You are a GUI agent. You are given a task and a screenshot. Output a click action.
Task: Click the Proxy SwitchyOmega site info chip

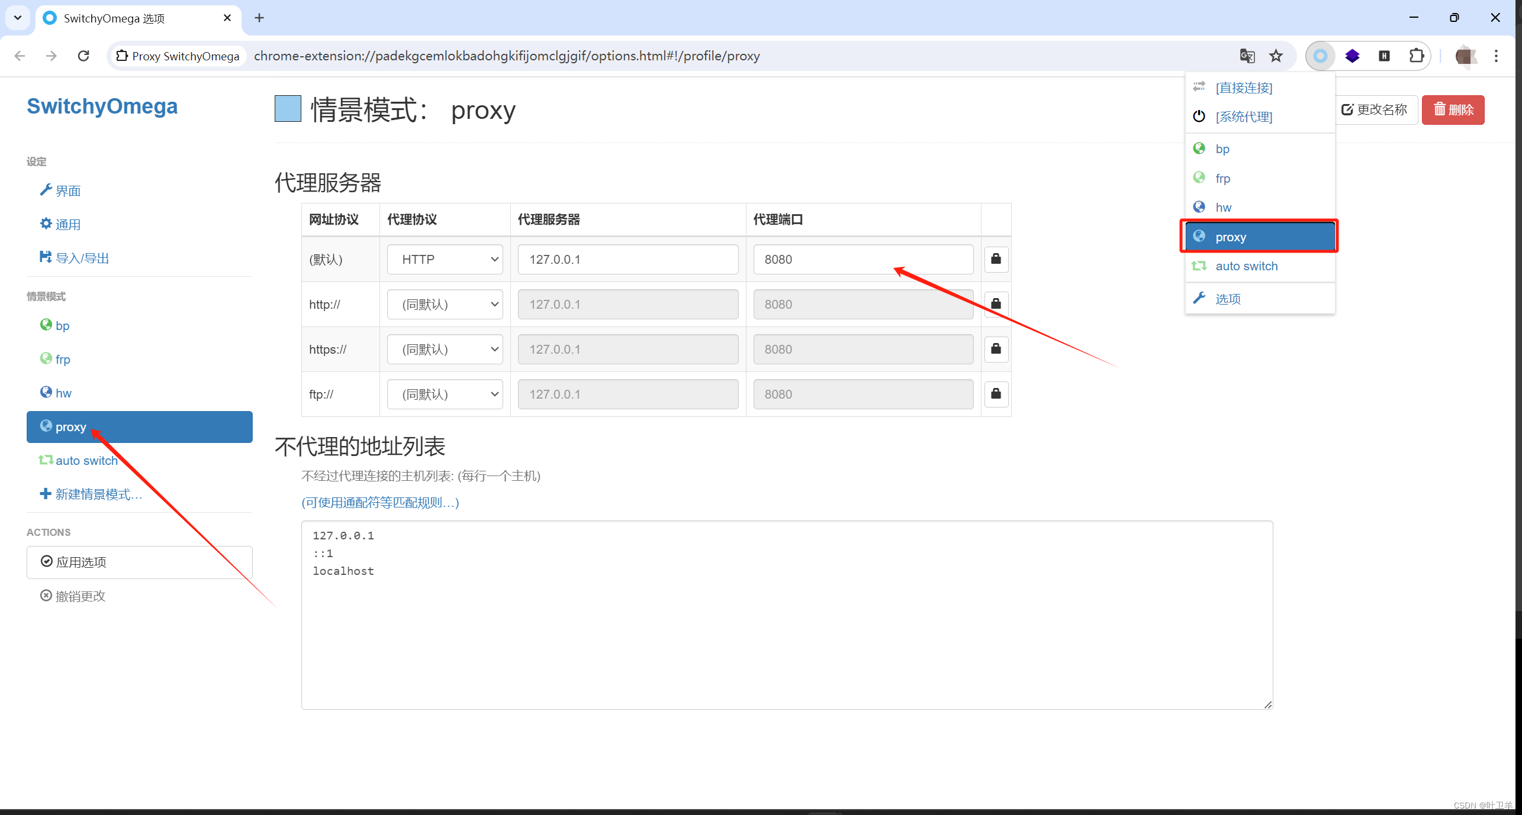pyautogui.click(x=178, y=56)
